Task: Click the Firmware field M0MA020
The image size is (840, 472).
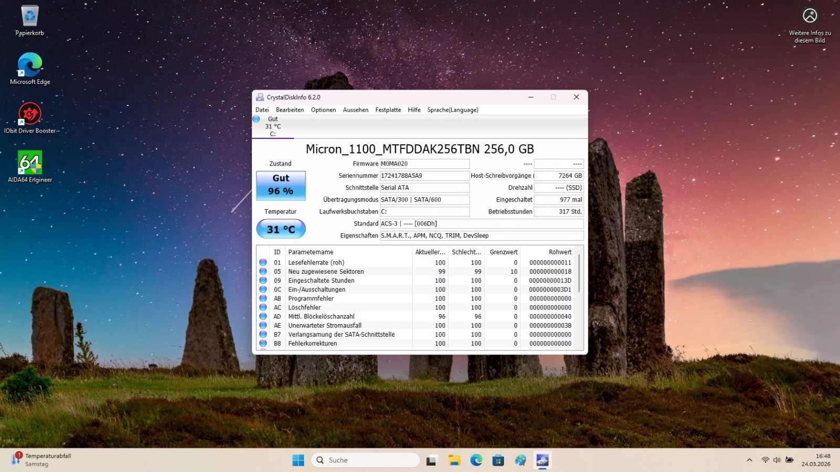Action: pyautogui.click(x=424, y=164)
